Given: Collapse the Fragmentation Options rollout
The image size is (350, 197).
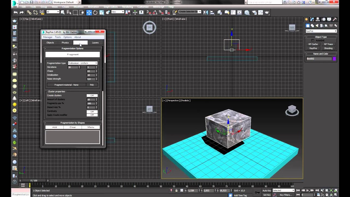Looking at the screenshot, I should coord(72,48).
